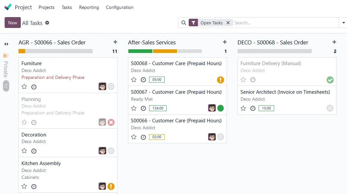Switch to the Configuration menu
This screenshot has width=347, height=194.
tap(119, 7)
